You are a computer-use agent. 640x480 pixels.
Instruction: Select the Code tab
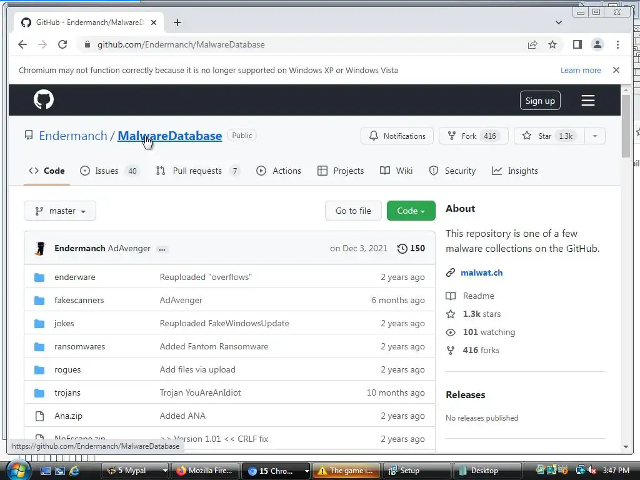(x=46, y=171)
